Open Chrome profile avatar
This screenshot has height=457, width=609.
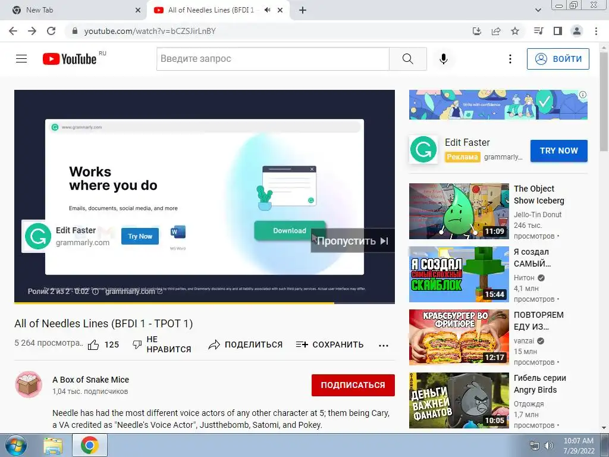coord(577,31)
